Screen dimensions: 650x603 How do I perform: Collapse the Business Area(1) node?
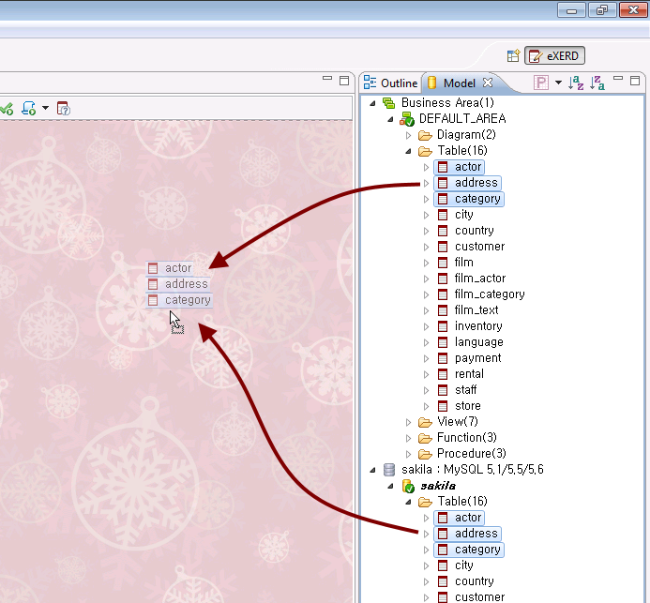click(x=372, y=103)
